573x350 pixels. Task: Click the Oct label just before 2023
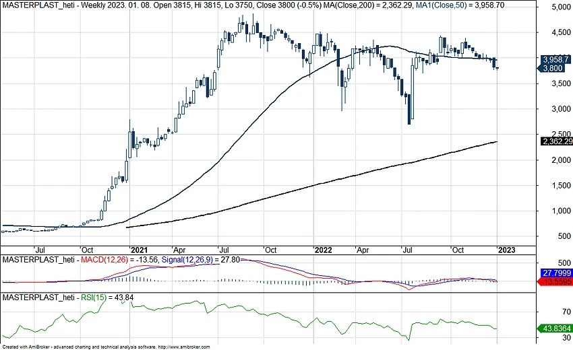point(458,250)
